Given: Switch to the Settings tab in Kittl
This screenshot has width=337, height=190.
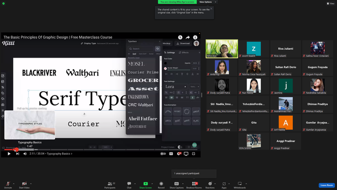Looking at the screenshot, I should click(x=170, y=53).
